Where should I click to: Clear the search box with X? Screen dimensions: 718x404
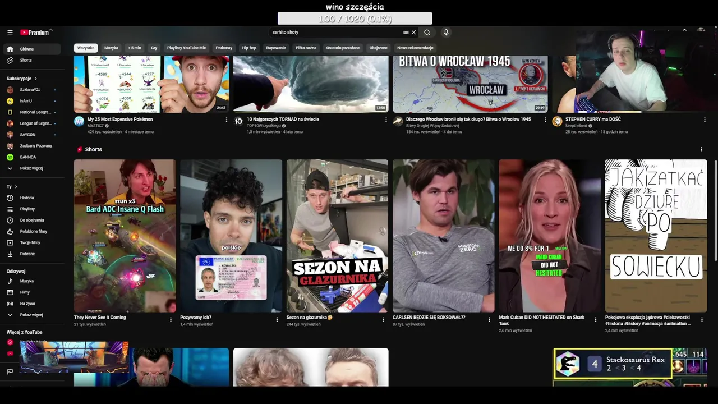413,33
